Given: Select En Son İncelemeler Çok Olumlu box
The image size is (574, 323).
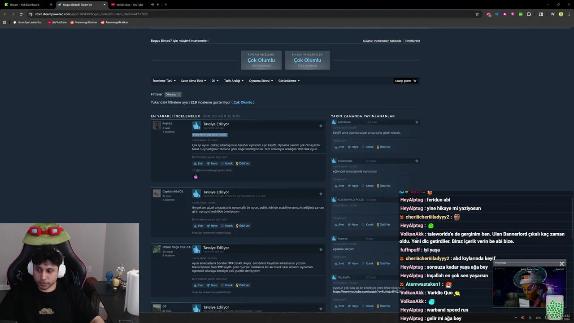Looking at the screenshot, I should 307,60.
